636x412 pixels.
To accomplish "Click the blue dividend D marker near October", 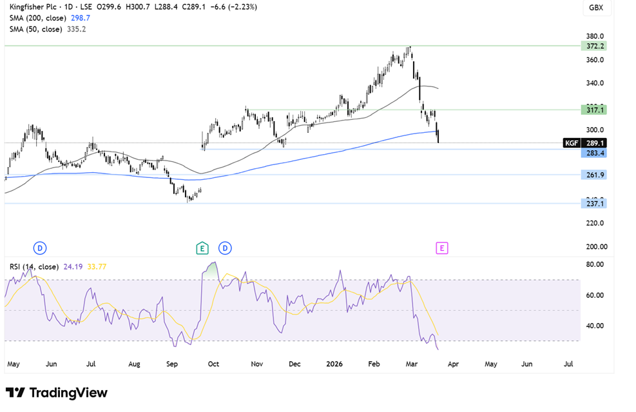I will (225, 248).
